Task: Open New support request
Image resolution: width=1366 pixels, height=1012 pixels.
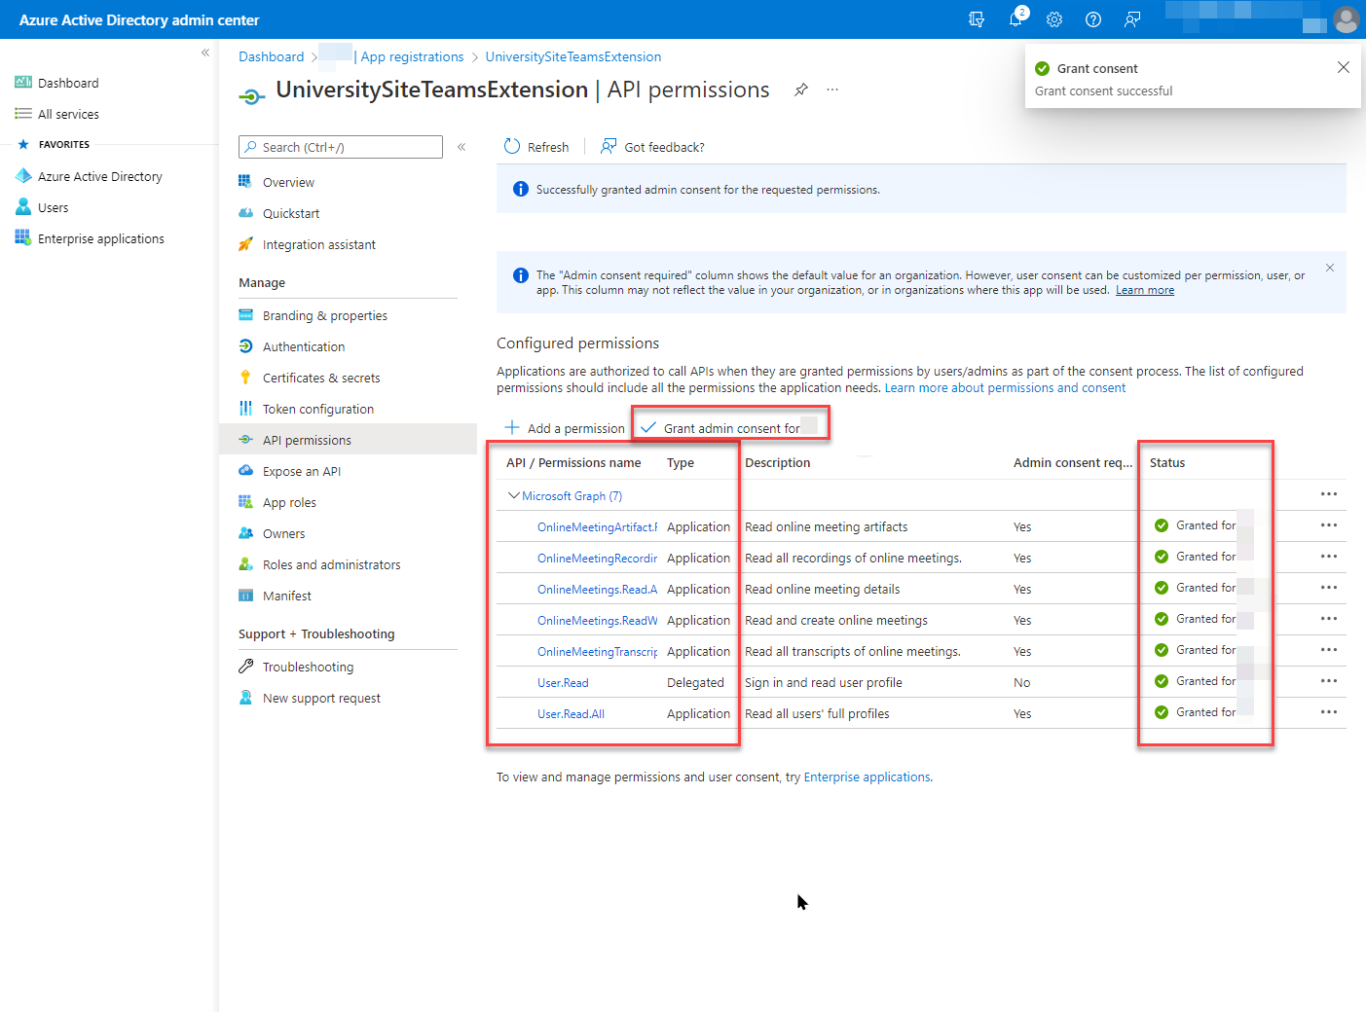Action: coord(310,698)
